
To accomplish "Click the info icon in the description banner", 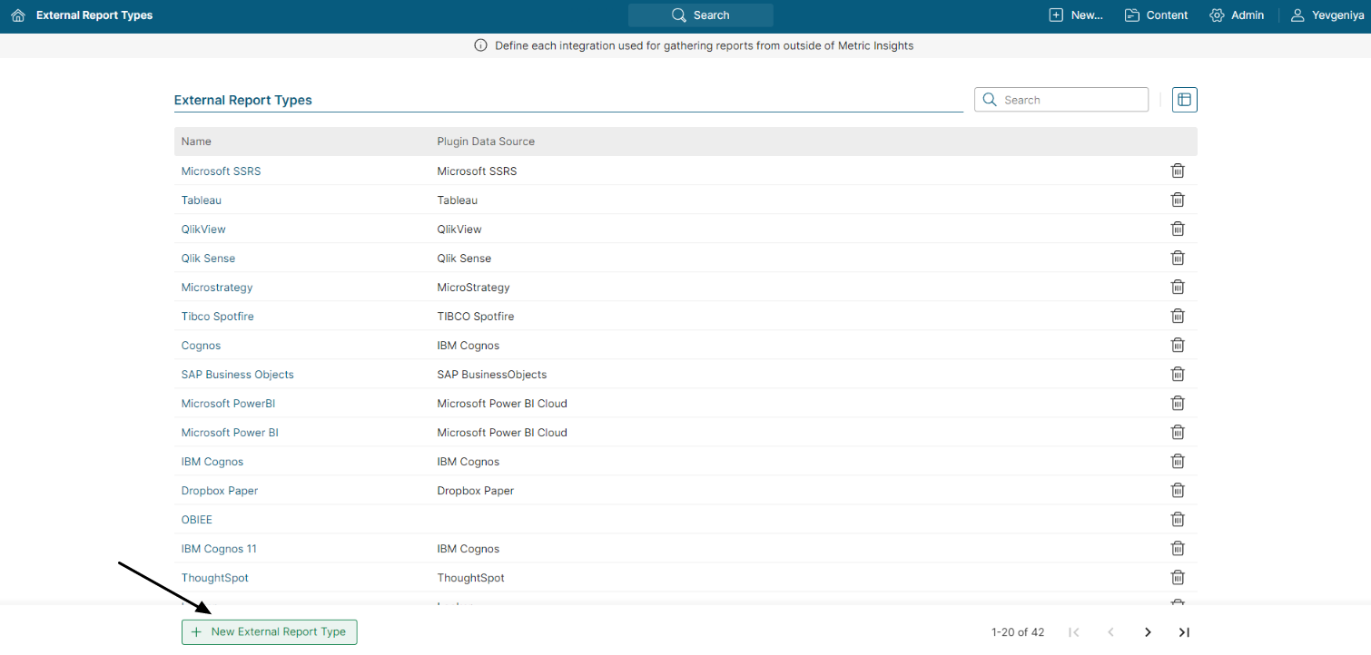I will (x=481, y=45).
